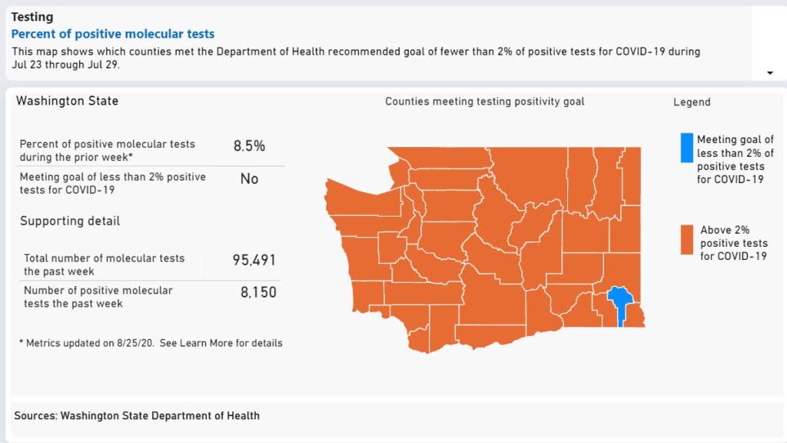Expand the description dropdown arrow
Screen dimensions: 787x443
coord(770,73)
